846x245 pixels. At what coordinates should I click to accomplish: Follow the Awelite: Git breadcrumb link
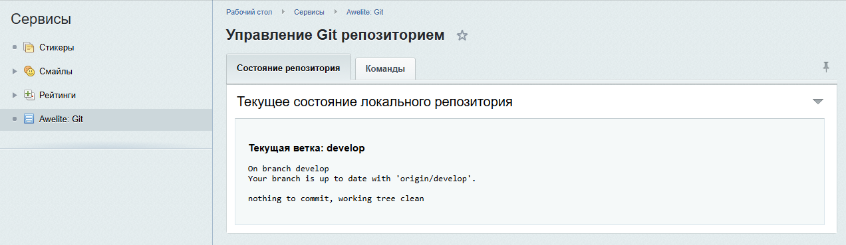(x=364, y=12)
